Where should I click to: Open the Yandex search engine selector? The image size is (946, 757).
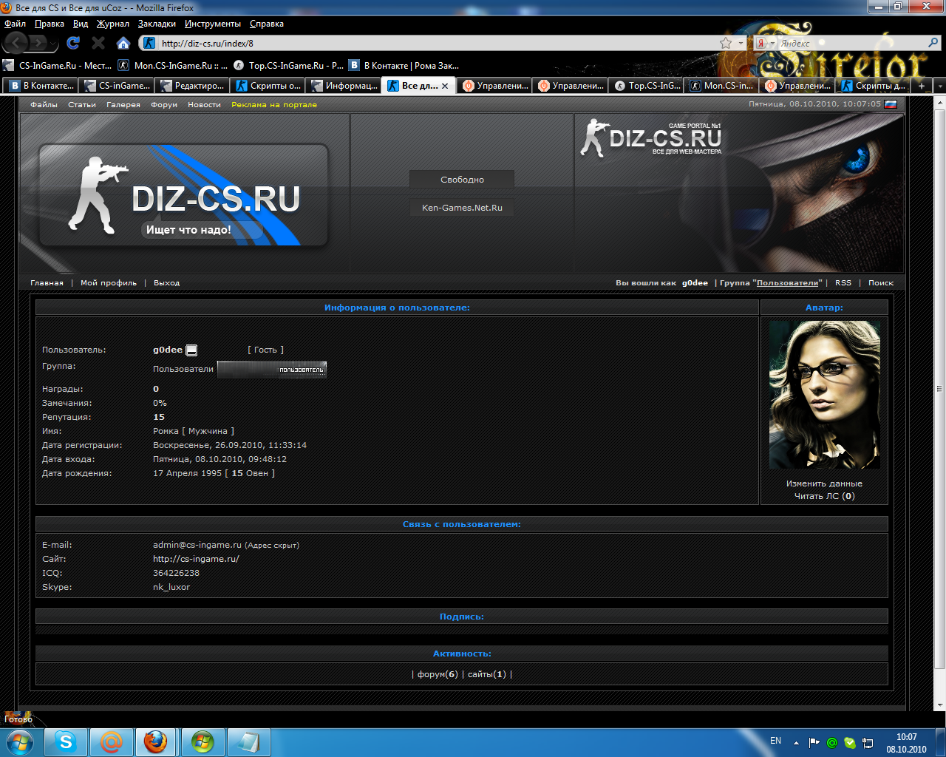[x=764, y=43]
